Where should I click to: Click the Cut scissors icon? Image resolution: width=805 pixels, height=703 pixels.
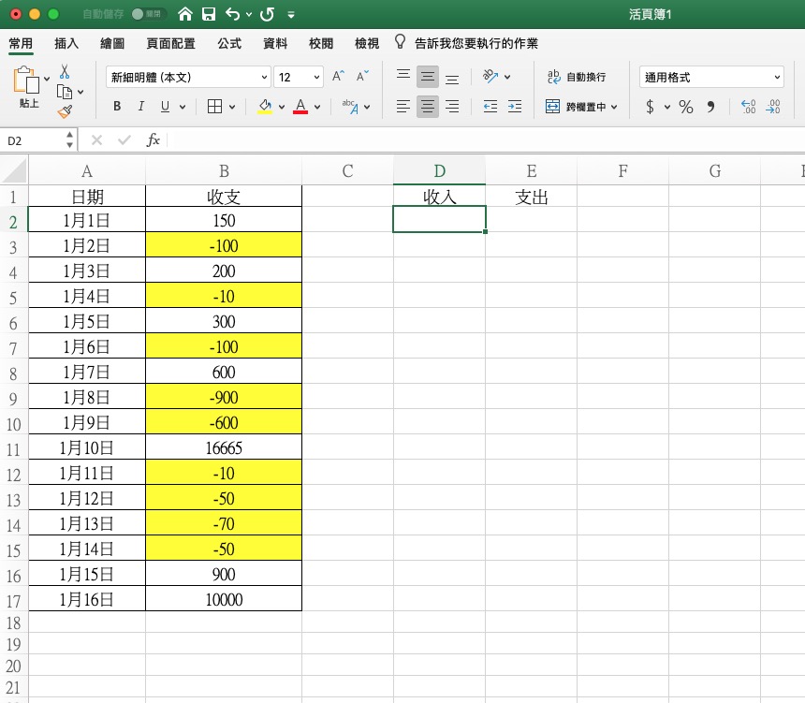pyautogui.click(x=65, y=72)
